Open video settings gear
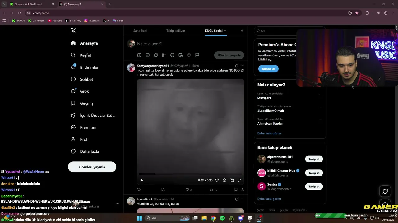 (x=224, y=180)
